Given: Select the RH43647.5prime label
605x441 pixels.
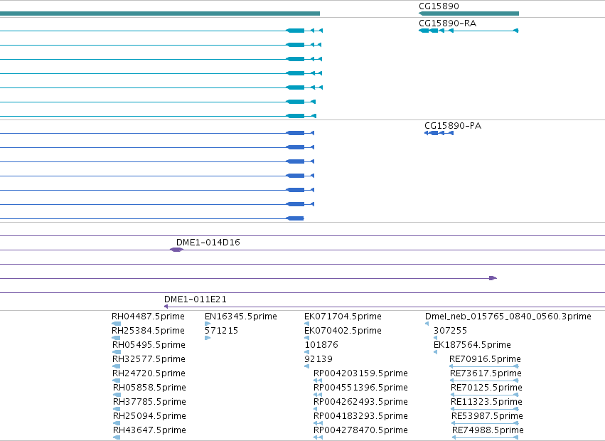Looking at the screenshot, I should pyautogui.click(x=150, y=430).
